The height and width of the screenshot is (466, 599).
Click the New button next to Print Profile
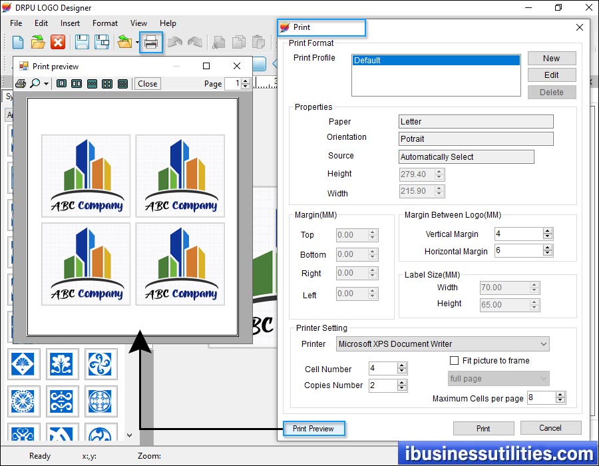coord(551,58)
